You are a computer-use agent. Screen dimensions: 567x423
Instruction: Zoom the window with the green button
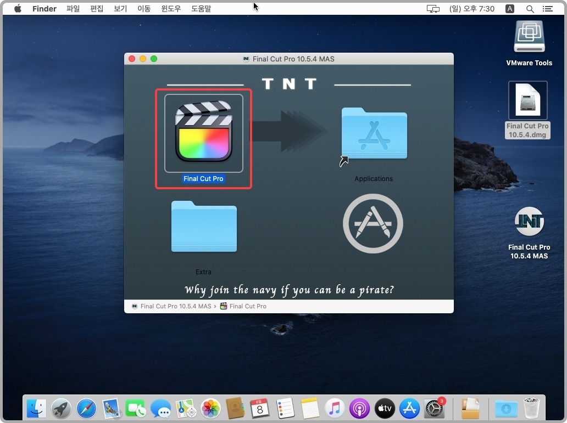coord(154,59)
